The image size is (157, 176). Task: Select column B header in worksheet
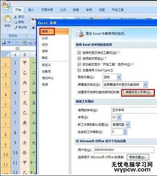point(25,55)
